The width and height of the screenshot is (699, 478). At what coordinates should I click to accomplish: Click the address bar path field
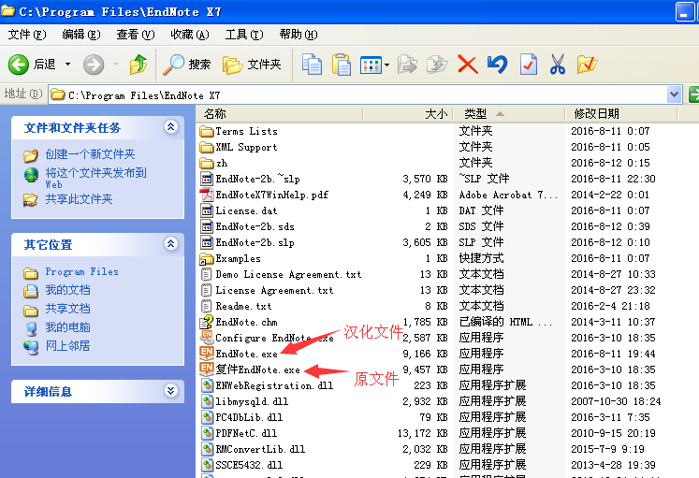(x=358, y=94)
